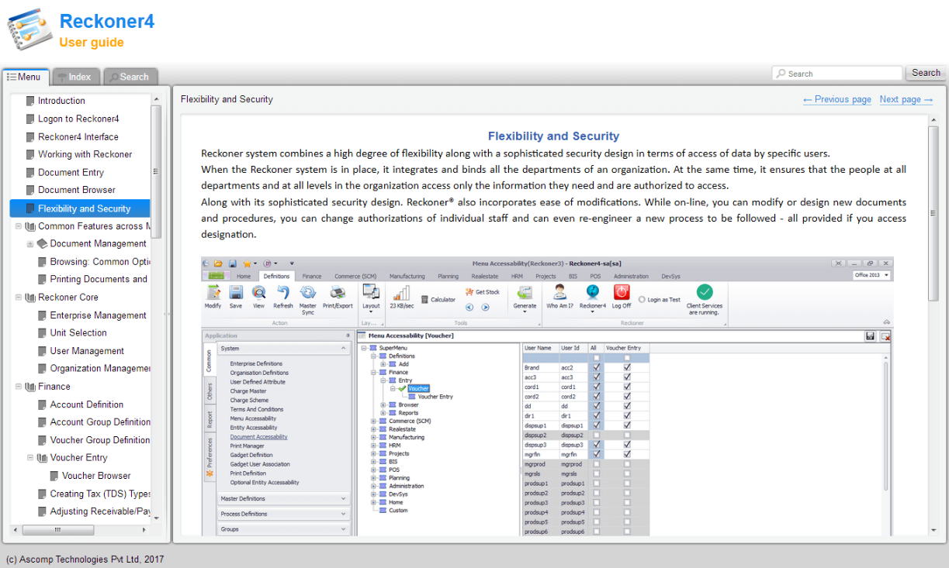Collapse the Finance section in the menu tree

19,387
